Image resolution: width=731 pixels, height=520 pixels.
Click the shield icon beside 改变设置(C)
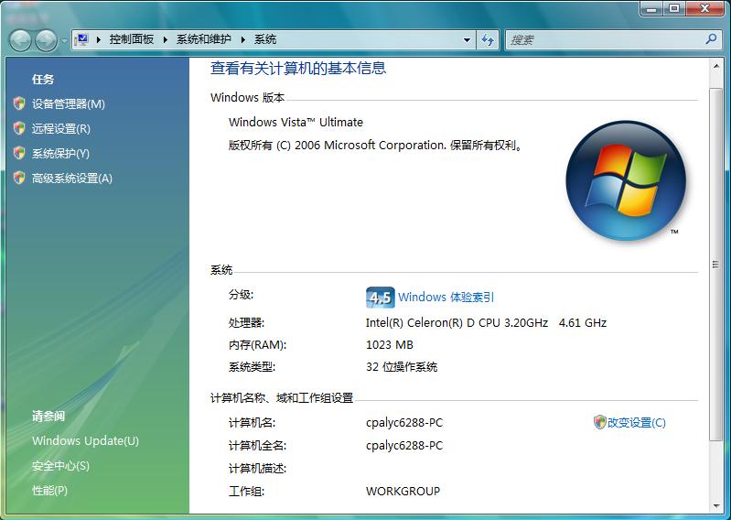click(x=599, y=422)
